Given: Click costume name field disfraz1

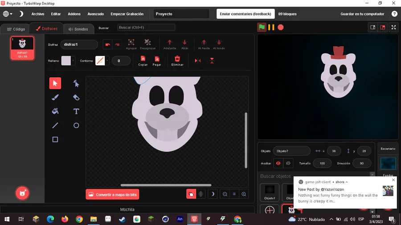Looking at the screenshot, I should point(79,44).
